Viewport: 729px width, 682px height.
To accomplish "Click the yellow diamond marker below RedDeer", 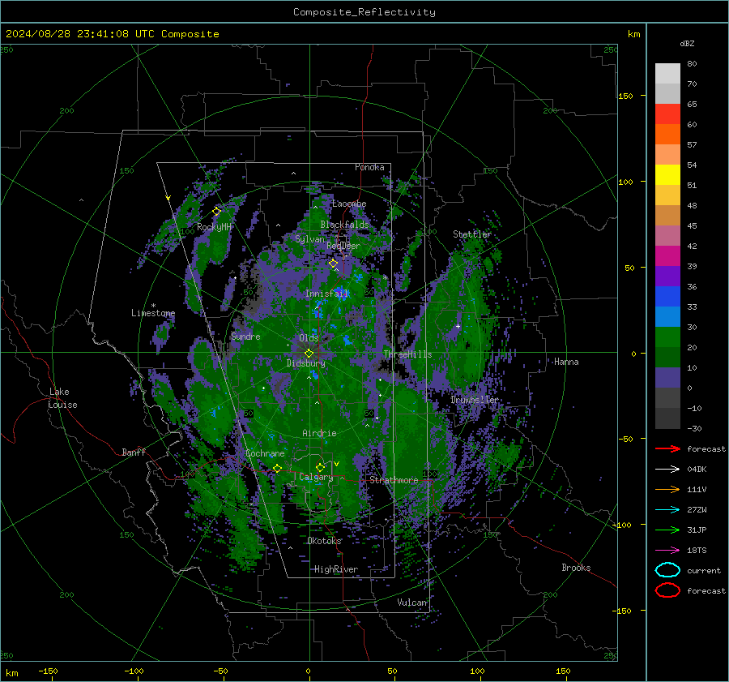I will click(x=333, y=264).
